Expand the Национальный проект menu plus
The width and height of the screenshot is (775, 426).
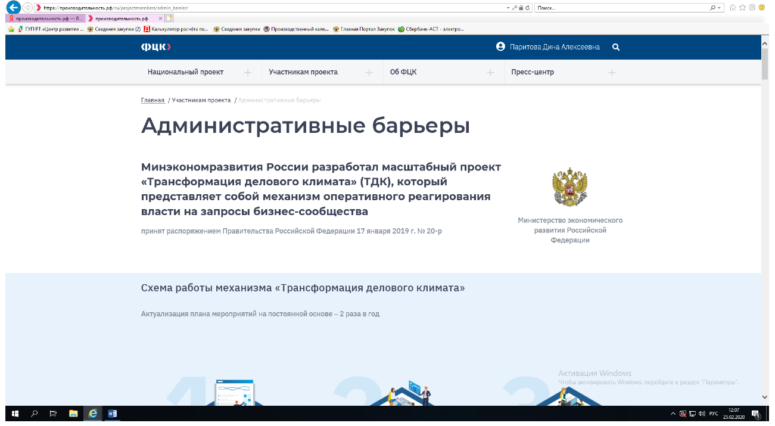click(x=248, y=73)
